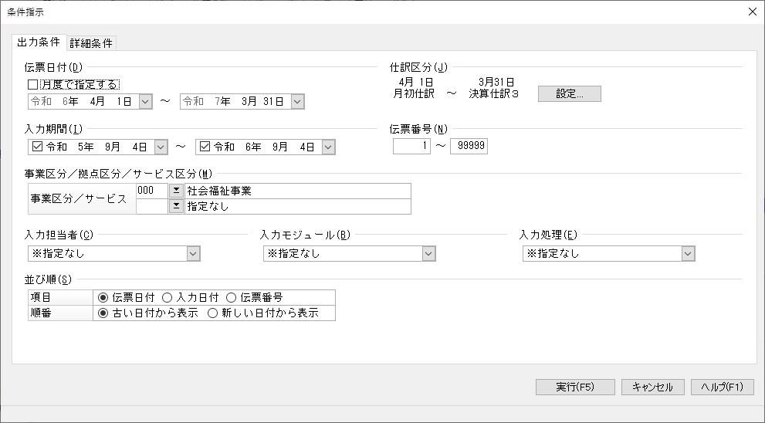Click the 設定... button for 仕訳区分
The width and height of the screenshot is (765, 423).
pyautogui.click(x=569, y=93)
